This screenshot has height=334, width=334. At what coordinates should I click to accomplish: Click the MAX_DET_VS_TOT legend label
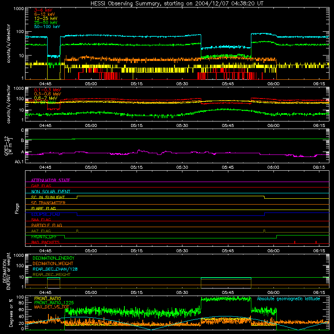(x=52, y=307)
